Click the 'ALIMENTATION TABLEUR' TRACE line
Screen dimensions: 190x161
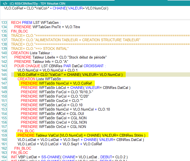click(75, 40)
